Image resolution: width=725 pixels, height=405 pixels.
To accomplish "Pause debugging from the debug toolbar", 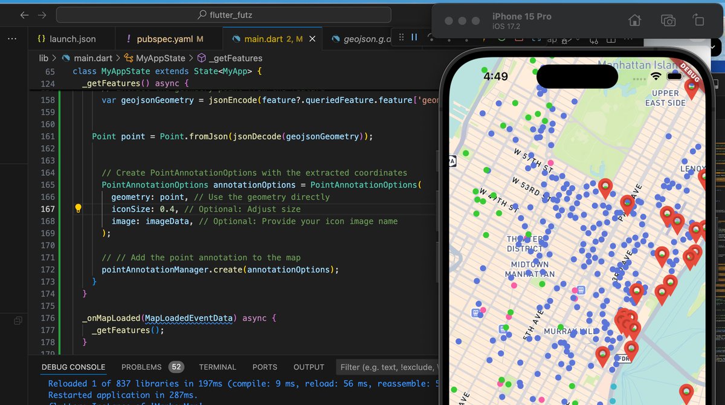I will pos(414,37).
